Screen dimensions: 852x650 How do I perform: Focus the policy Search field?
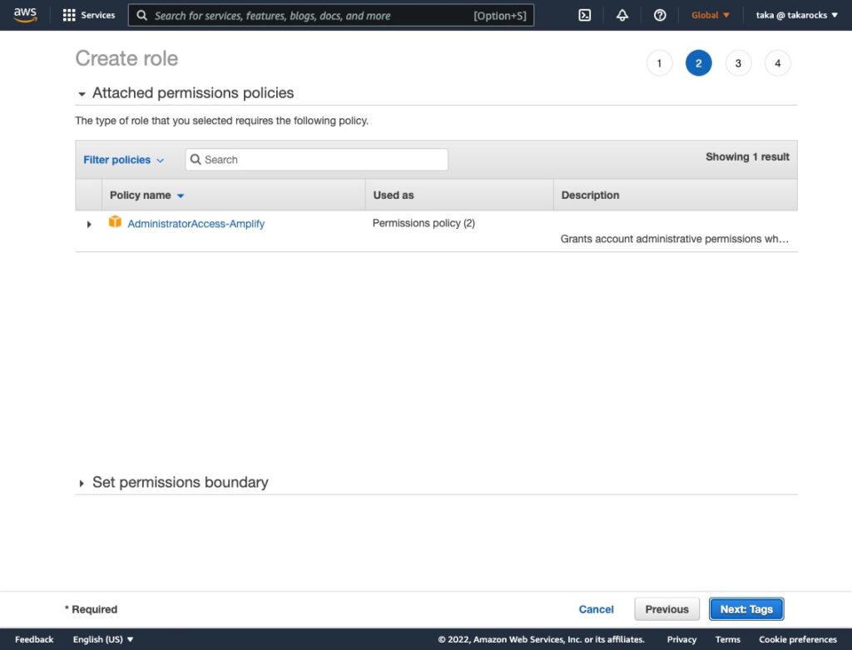coord(317,159)
